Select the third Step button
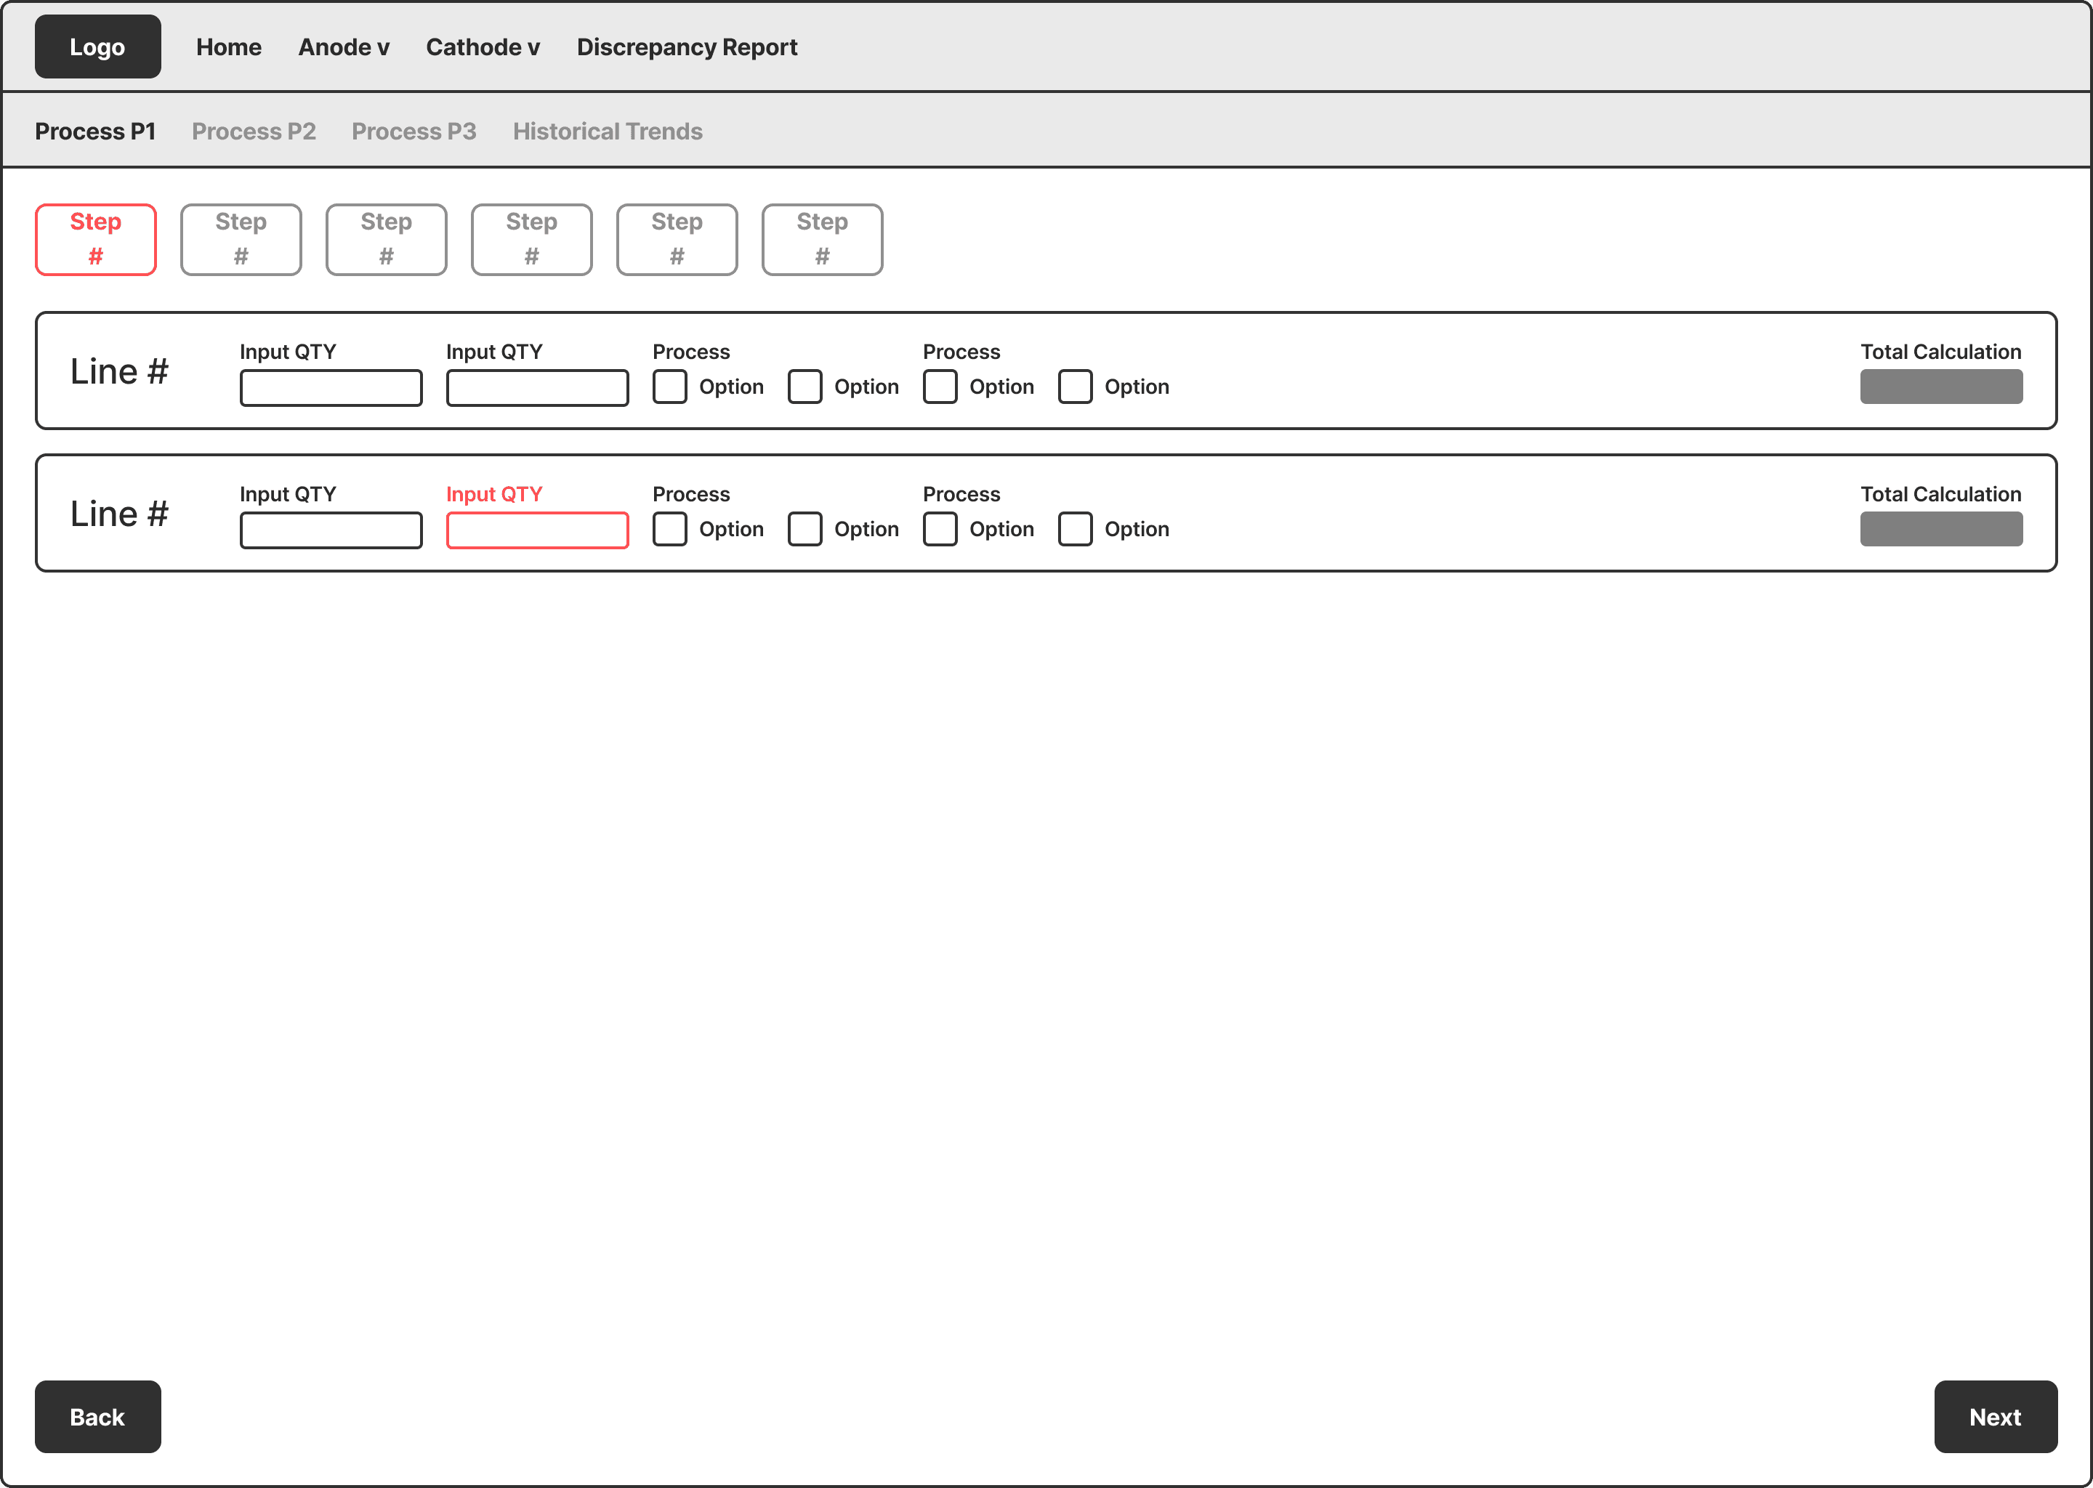This screenshot has height=1488, width=2093. (x=386, y=239)
